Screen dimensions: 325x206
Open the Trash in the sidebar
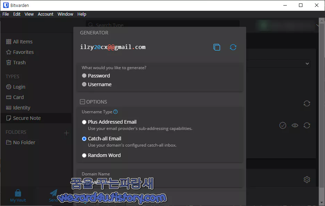[x=19, y=63]
